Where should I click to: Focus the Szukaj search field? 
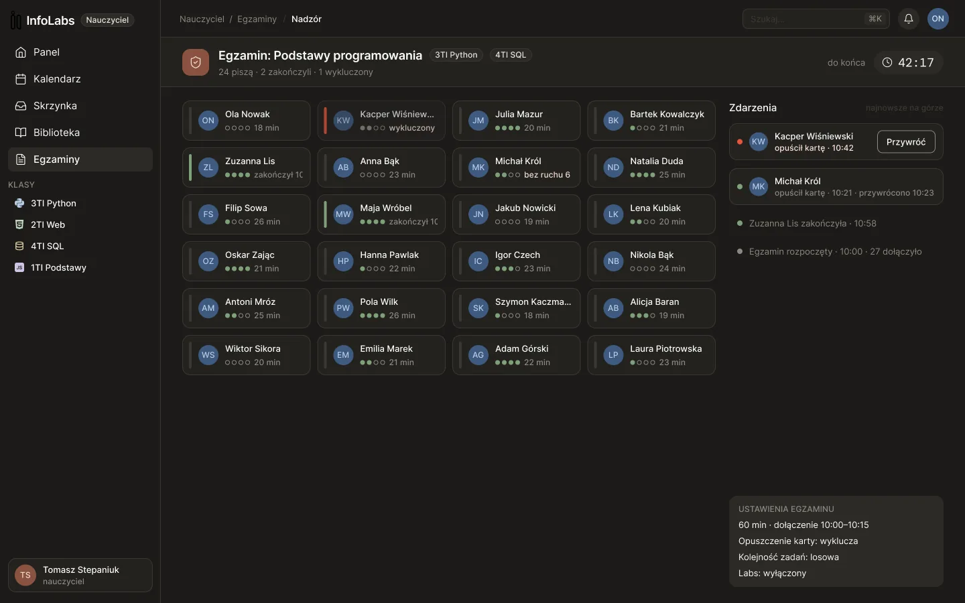click(x=816, y=19)
